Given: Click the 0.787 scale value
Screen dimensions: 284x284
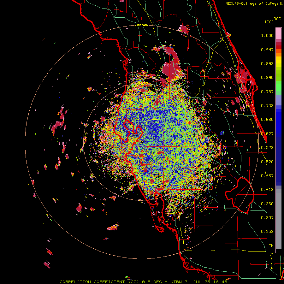Looking at the screenshot, I should [267, 92].
